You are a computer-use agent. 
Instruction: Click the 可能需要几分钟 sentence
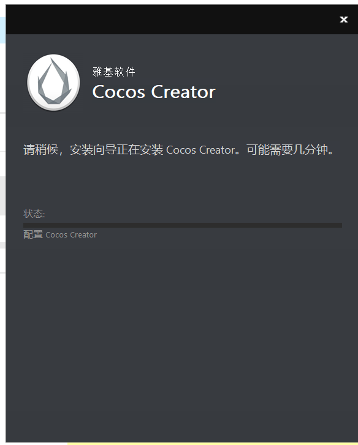tap(287, 149)
